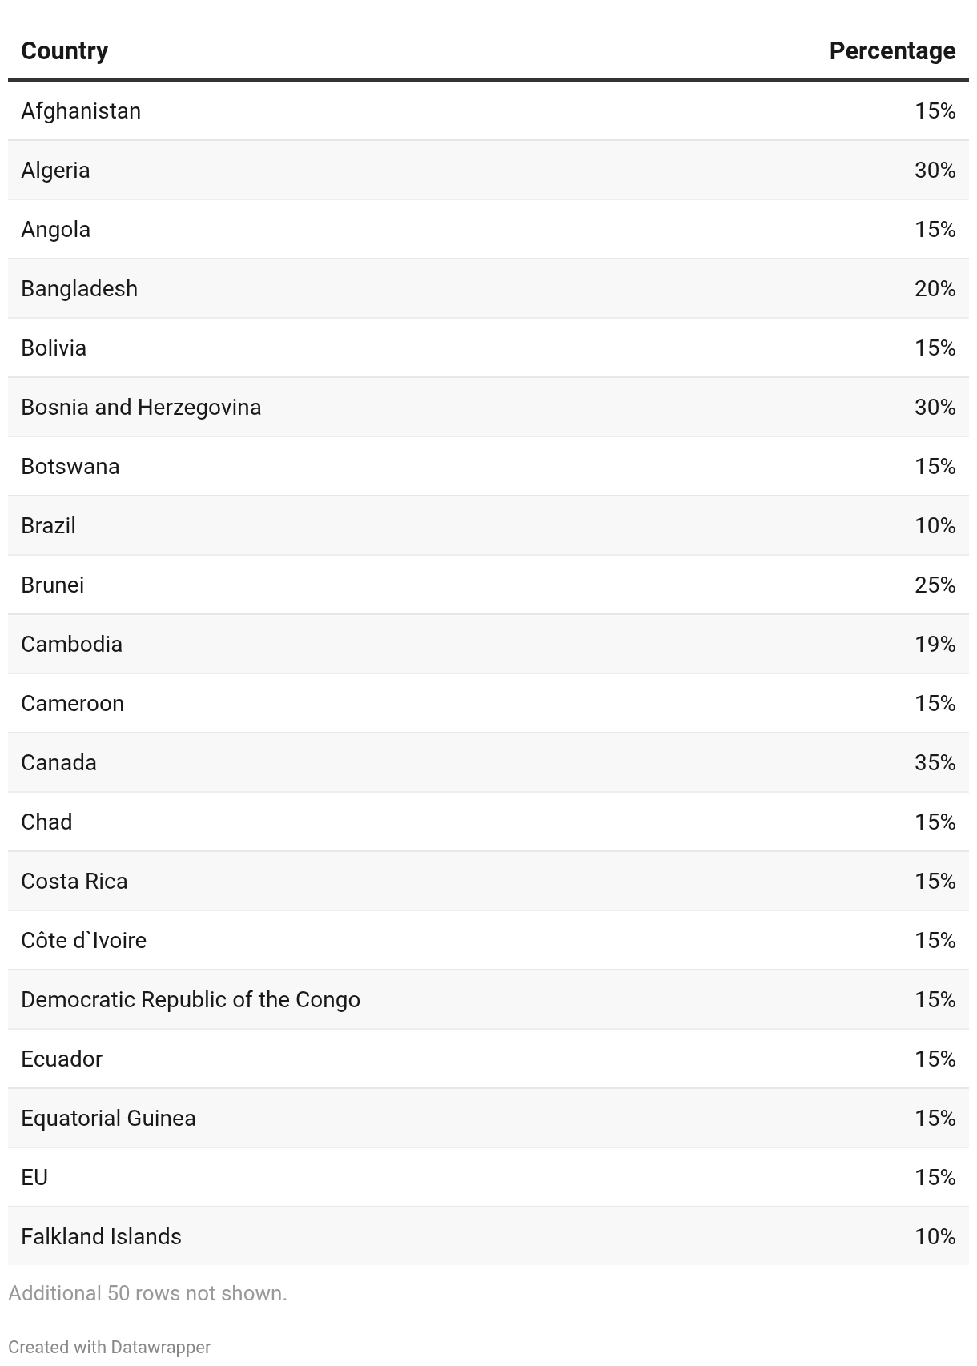Click the Côte d`Ivoire entry
This screenshot has width=977, height=1366.
click(83, 941)
